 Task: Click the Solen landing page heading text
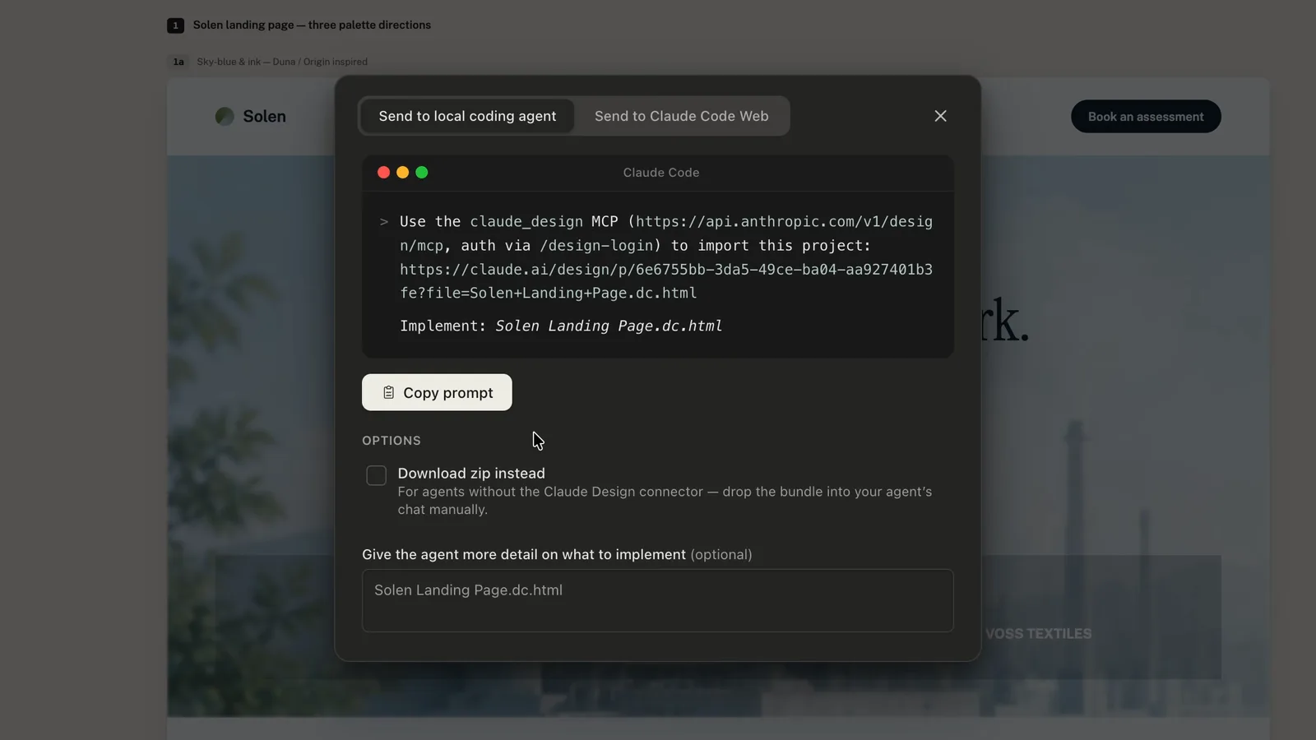(x=312, y=25)
